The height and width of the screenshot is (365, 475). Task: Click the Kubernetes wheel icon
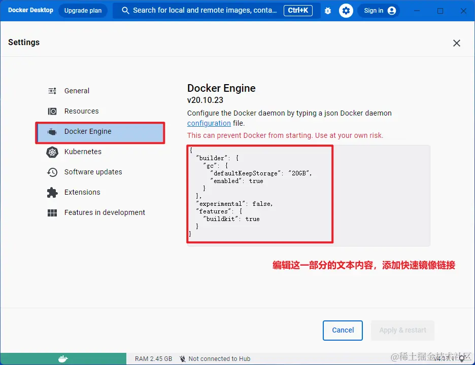point(52,152)
